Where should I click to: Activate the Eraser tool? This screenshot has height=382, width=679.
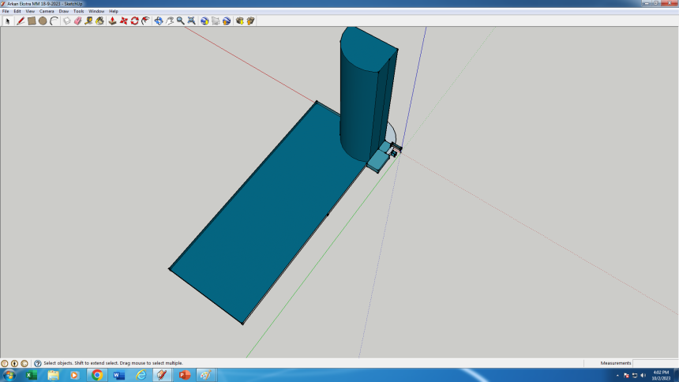click(77, 21)
